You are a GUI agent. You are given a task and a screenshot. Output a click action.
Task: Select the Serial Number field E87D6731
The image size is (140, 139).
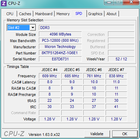click(x=60, y=59)
